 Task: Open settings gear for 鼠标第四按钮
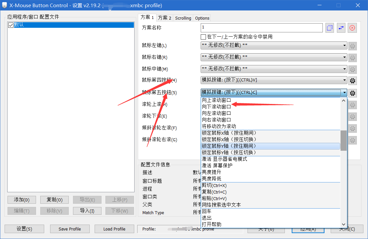(352, 80)
